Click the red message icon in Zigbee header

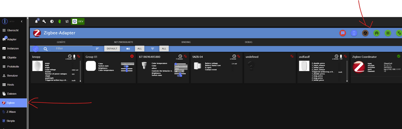coord(342,33)
